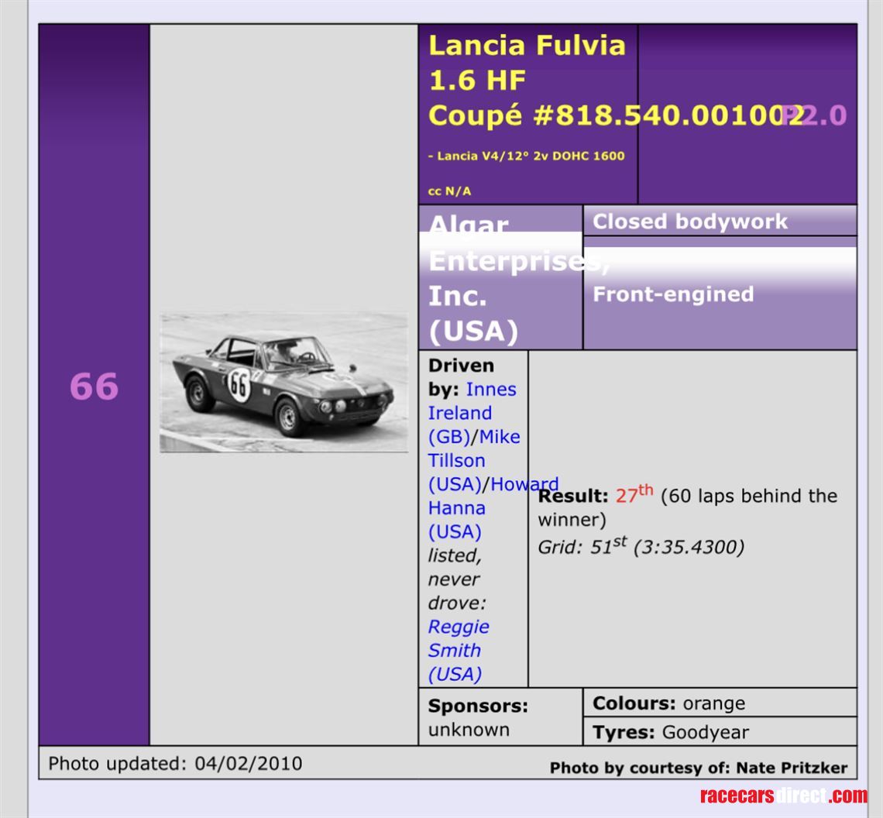Click the car number 66 in the purple column

pyautogui.click(x=94, y=387)
